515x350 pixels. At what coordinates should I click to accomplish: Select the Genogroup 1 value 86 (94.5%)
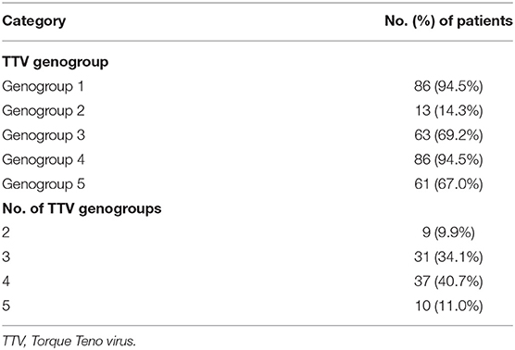click(x=448, y=87)
